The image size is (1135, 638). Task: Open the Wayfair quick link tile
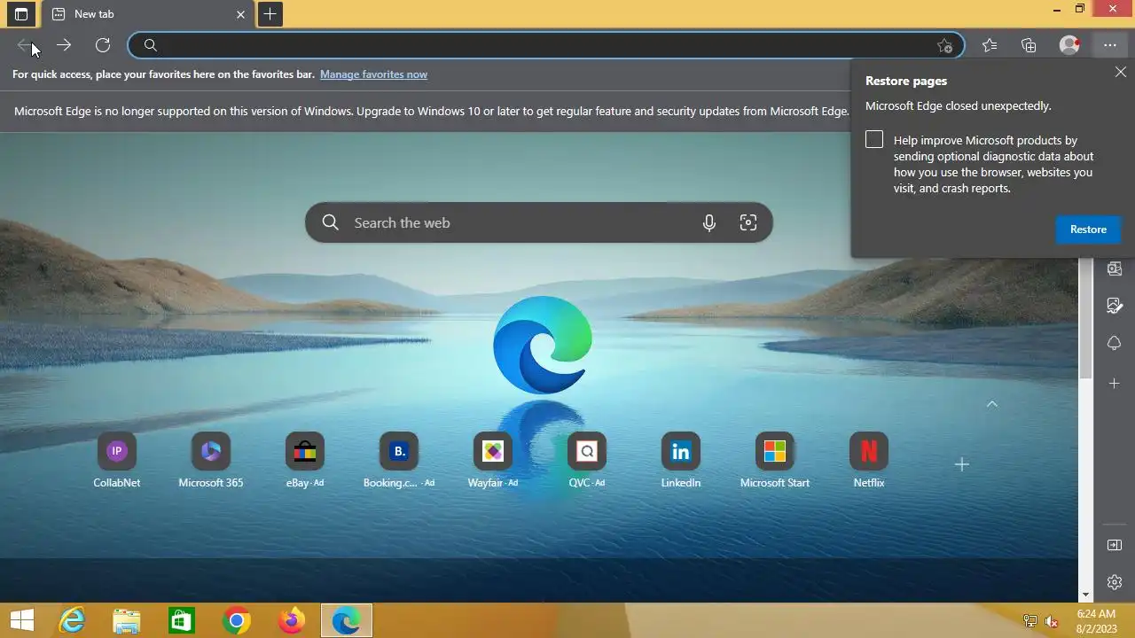tap(493, 461)
